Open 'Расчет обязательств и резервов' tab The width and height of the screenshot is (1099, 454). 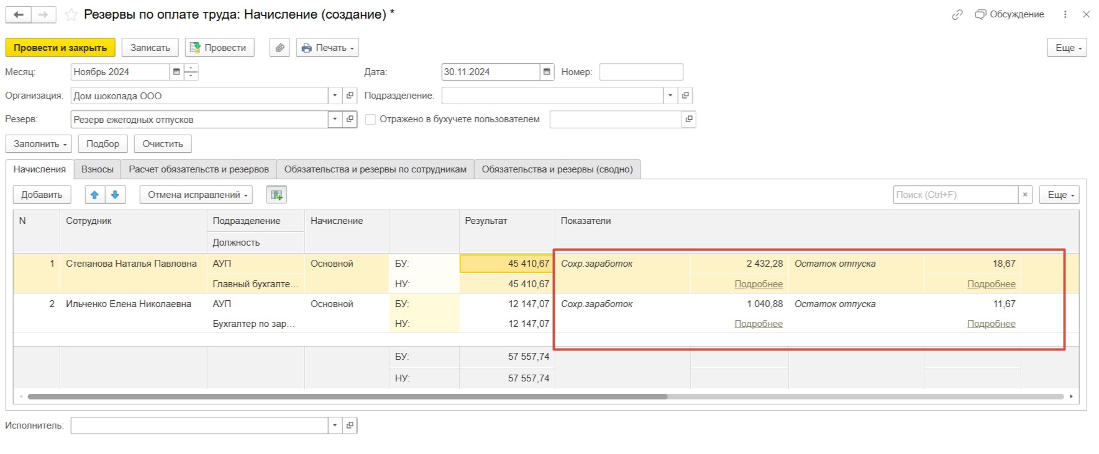point(199,169)
